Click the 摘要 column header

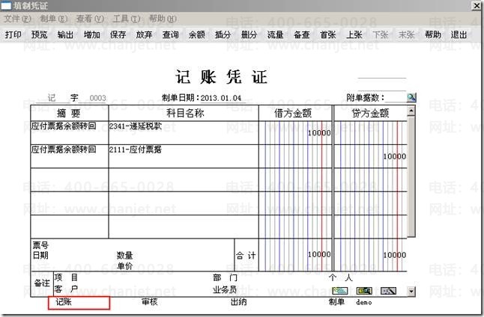69,113
